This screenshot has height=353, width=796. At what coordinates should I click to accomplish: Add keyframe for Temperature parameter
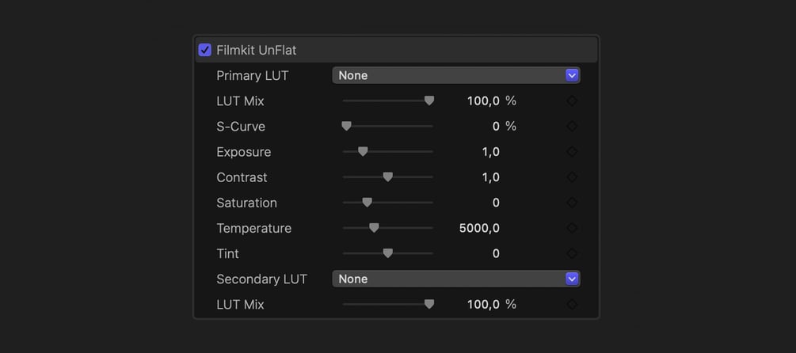[x=572, y=228]
